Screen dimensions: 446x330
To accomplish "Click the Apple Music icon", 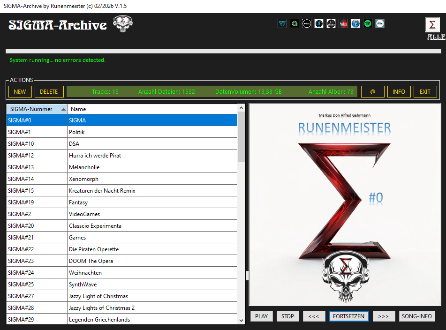I will 307,23.
